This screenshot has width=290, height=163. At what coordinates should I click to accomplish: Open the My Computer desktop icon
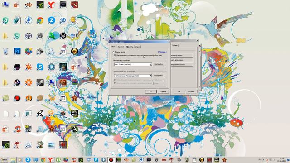(5, 5)
